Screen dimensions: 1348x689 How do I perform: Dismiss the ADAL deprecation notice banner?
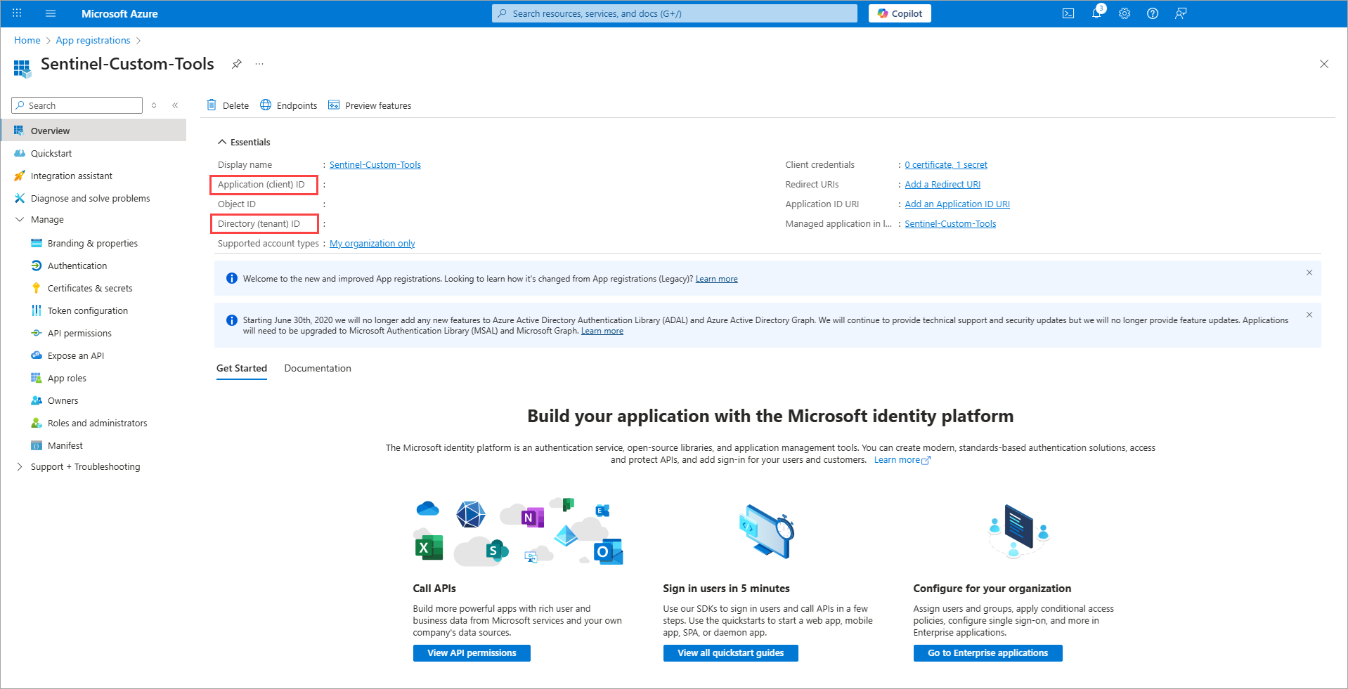click(1309, 315)
